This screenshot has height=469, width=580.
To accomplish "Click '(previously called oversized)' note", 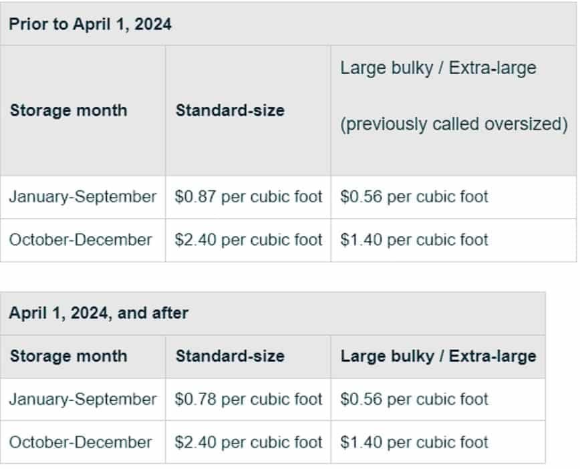I will pyautogui.click(x=454, y=124).
